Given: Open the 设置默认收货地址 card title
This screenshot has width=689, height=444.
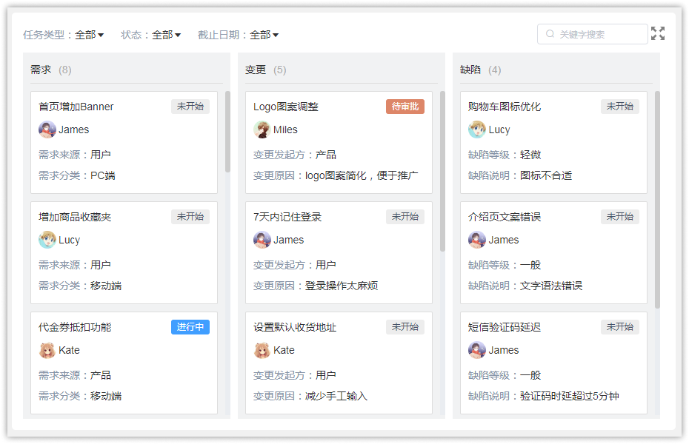Looking at the screenshot, I should pos(295,327).
